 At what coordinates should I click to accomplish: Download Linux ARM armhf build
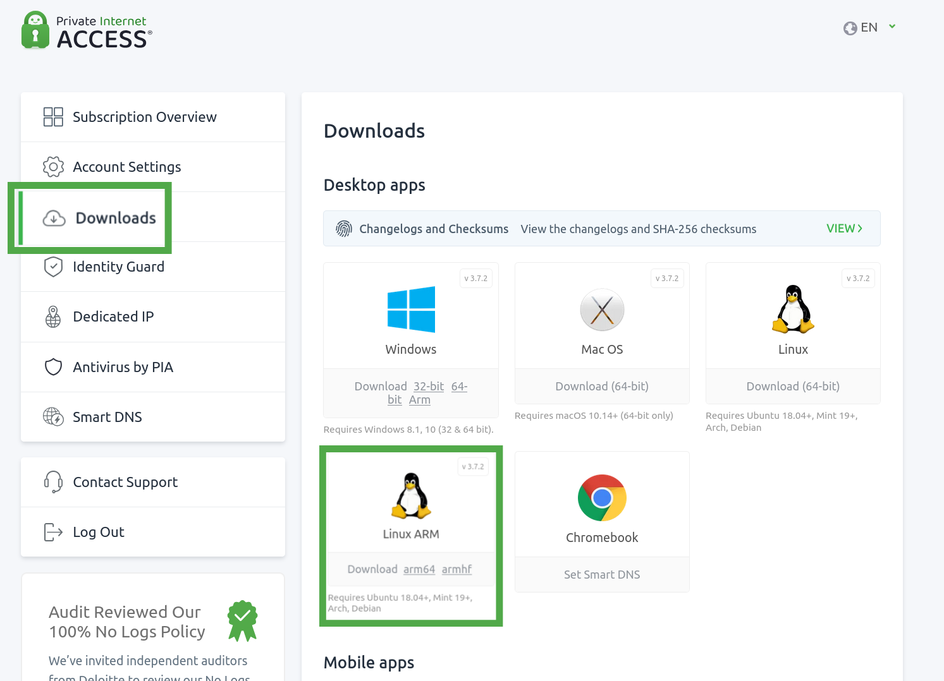pyautogui.click(x=457, y=569)
